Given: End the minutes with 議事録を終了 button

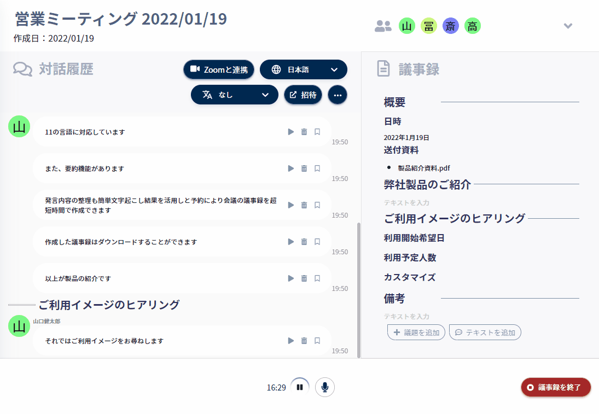Looking at the screenshot, I should pos(555,386).
